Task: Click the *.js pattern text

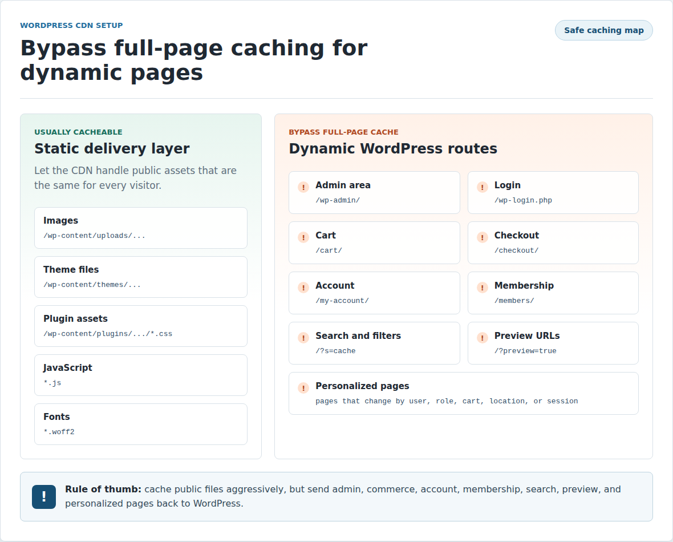Action: (52, 383)
